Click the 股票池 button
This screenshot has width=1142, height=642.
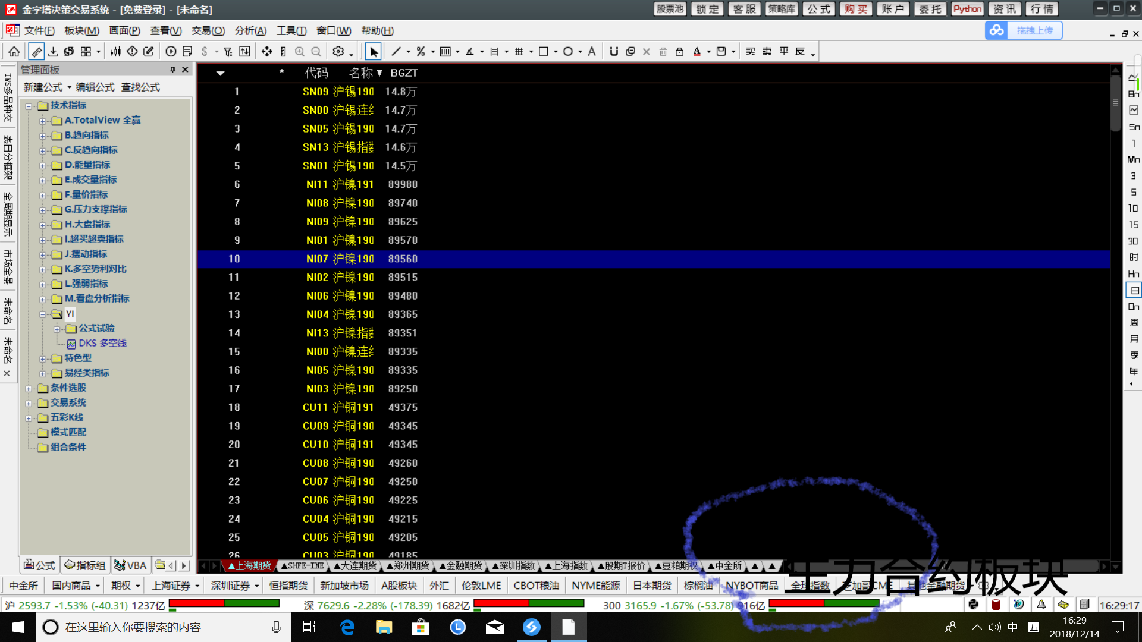[670, 9]
